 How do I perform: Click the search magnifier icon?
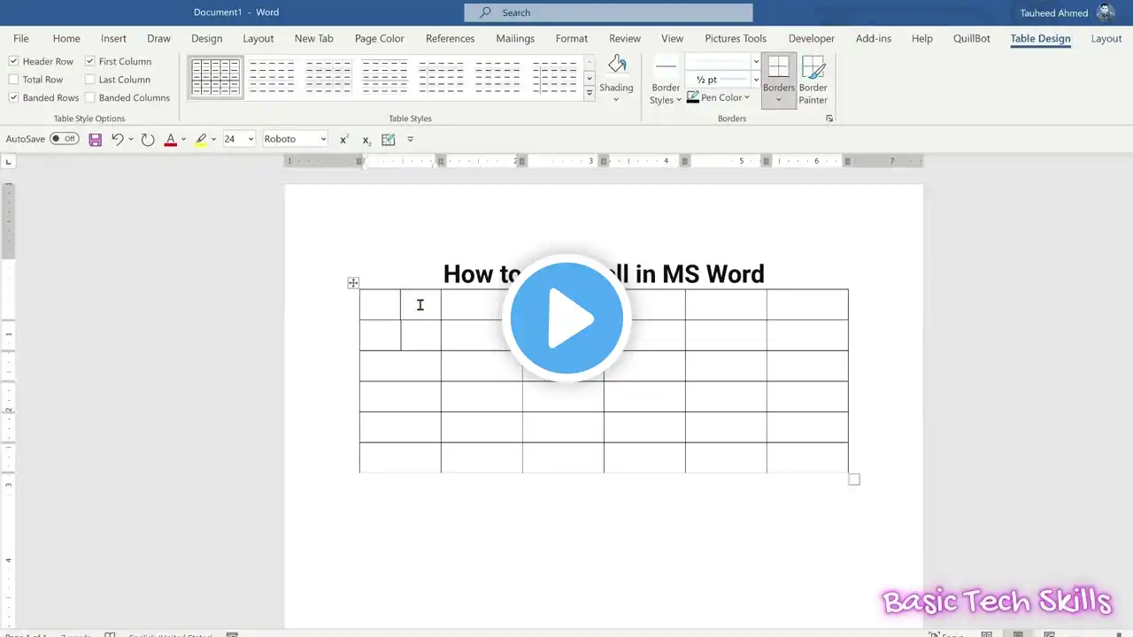(x=485, y=12)
